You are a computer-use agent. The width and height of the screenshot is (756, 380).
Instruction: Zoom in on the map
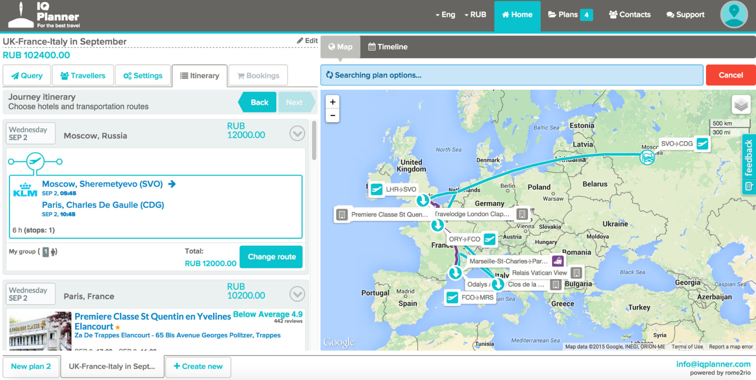click(x=333, y=102)
